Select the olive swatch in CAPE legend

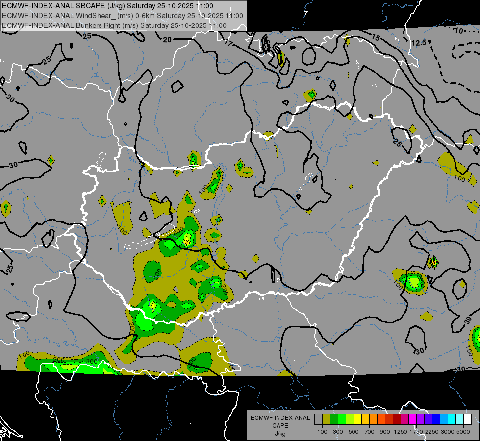[326, 419]
